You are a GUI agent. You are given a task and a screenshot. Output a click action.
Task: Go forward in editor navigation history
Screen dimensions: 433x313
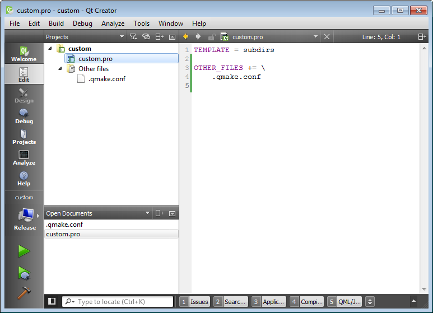pos(198,36)
